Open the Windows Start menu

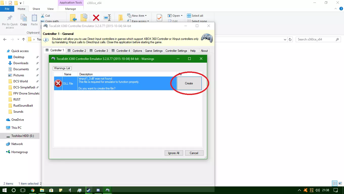coord(5,190)
